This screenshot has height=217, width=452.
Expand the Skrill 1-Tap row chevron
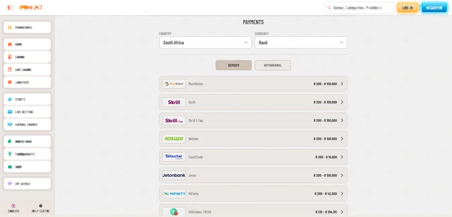click(342, 121)
